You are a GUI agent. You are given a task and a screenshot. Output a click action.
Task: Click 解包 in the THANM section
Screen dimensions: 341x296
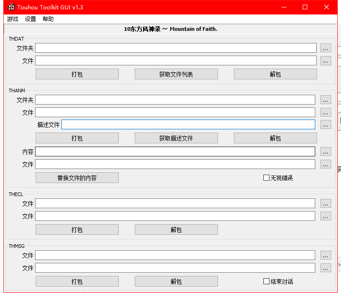(276, 138)
